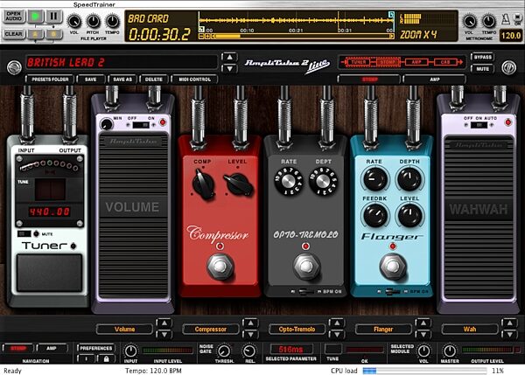Open the Opto-Tremolo stomp slot selector
The width and height of the screenshot is (525, 375).
tap(297, 330)
